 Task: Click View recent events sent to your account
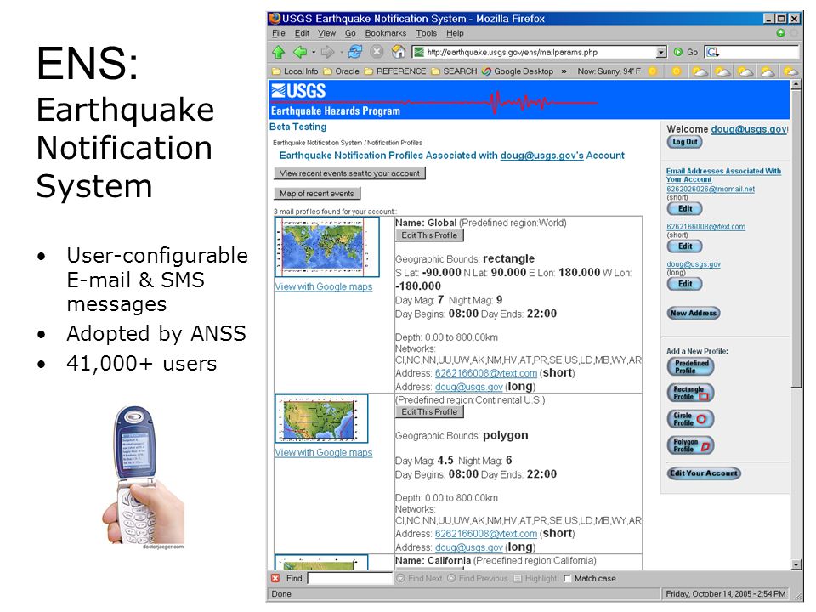point(349,173)
